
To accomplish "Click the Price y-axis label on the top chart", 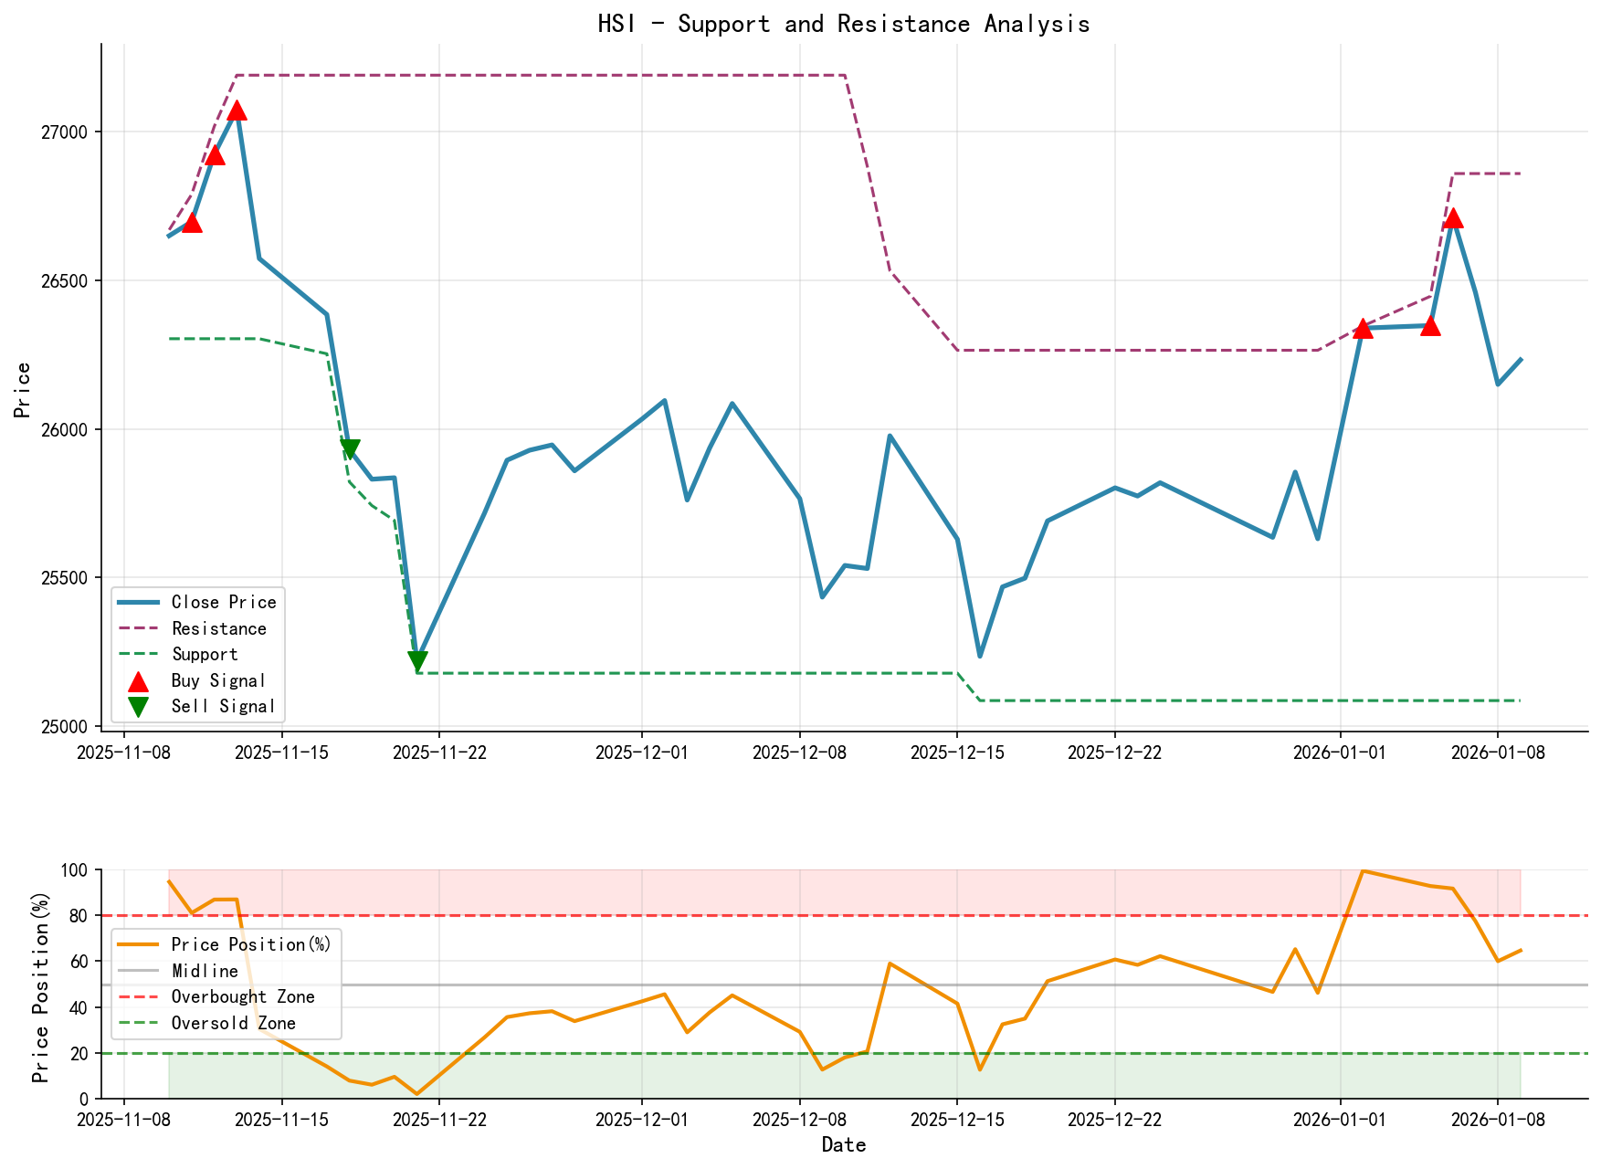I will click(x=23, y=390).
